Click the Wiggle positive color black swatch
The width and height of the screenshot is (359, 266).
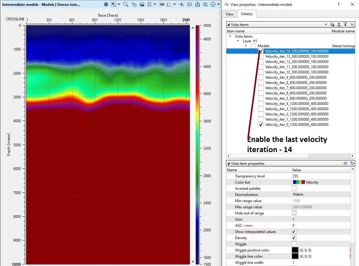[x=295, y=250]
